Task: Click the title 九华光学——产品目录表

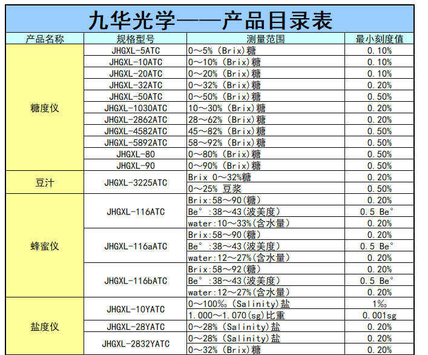Action: [x=211, y=21]
